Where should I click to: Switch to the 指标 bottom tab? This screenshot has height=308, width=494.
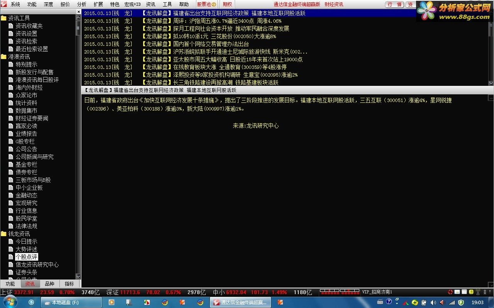[69, 284]
